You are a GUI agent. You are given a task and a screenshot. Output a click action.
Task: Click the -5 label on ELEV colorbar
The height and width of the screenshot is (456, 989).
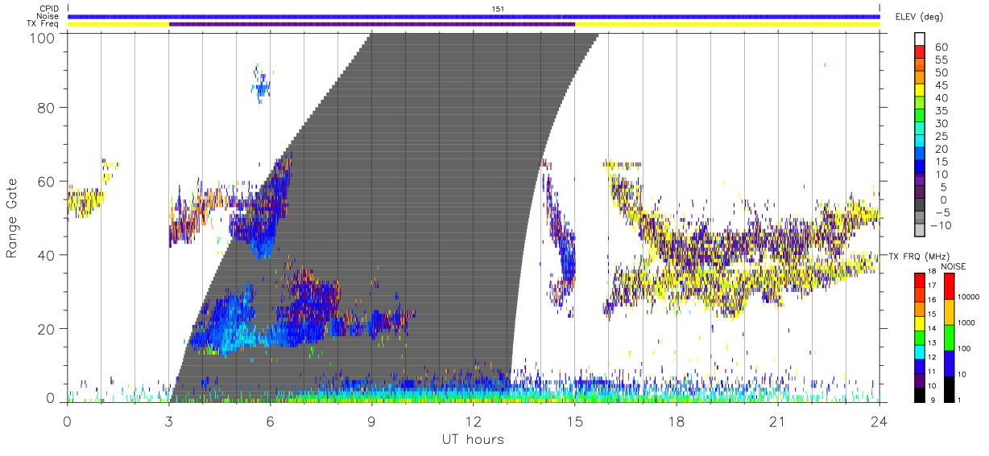click(942, 213)
